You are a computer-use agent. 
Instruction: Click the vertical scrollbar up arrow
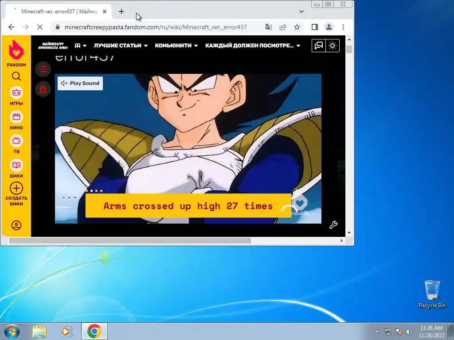tap(349, 39)
